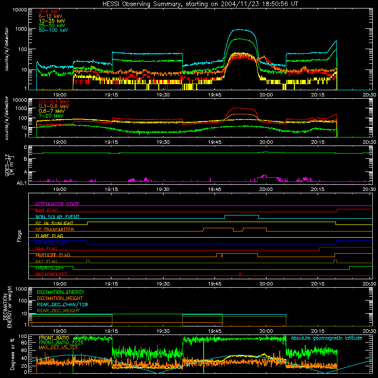Click the FRONT_RATIO legend label
378x378 pixels.
54,338
